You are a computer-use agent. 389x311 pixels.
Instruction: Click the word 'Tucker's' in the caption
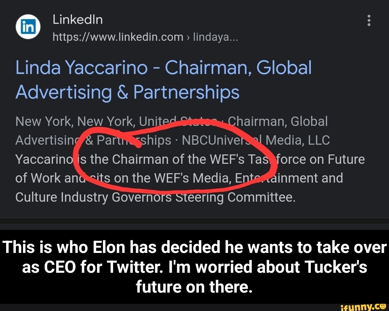[336, 267]
